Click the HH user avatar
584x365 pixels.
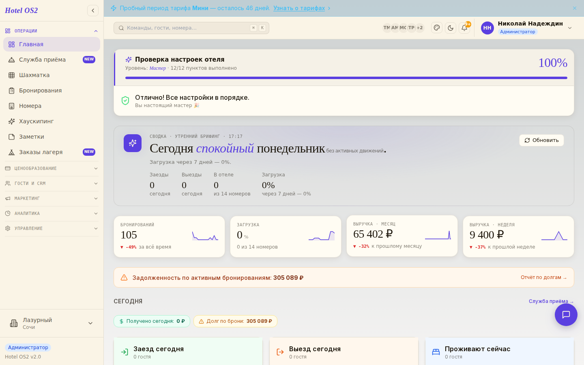[487, 28]
